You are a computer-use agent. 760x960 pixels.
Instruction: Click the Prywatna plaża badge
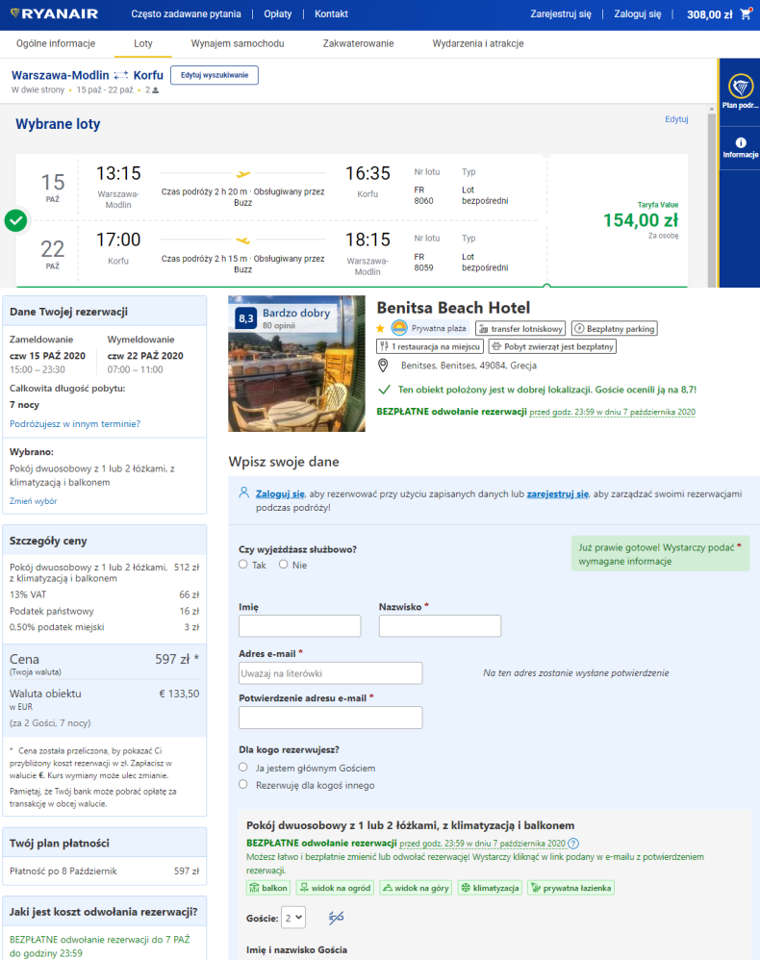tap(430, 328)
